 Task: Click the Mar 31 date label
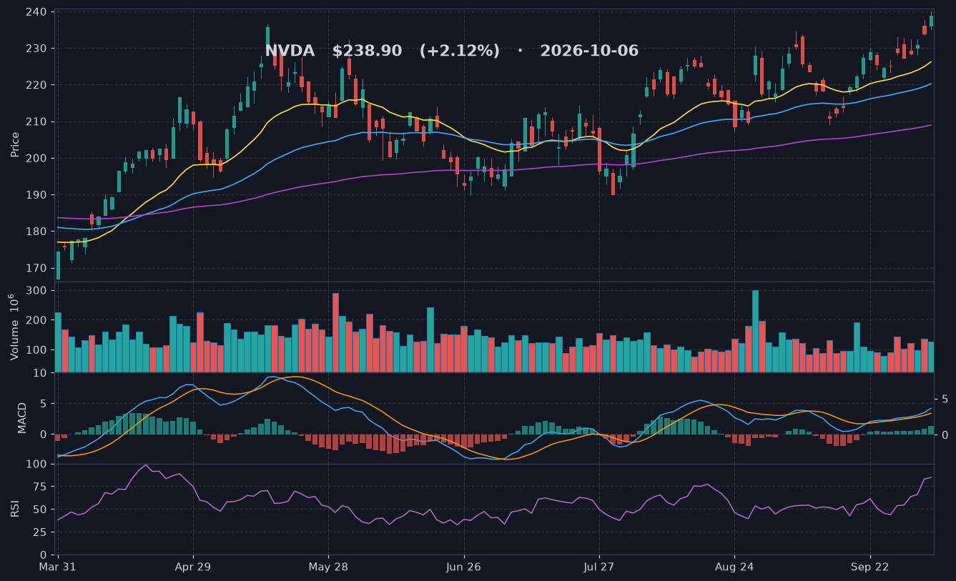[x=58, y=566]
